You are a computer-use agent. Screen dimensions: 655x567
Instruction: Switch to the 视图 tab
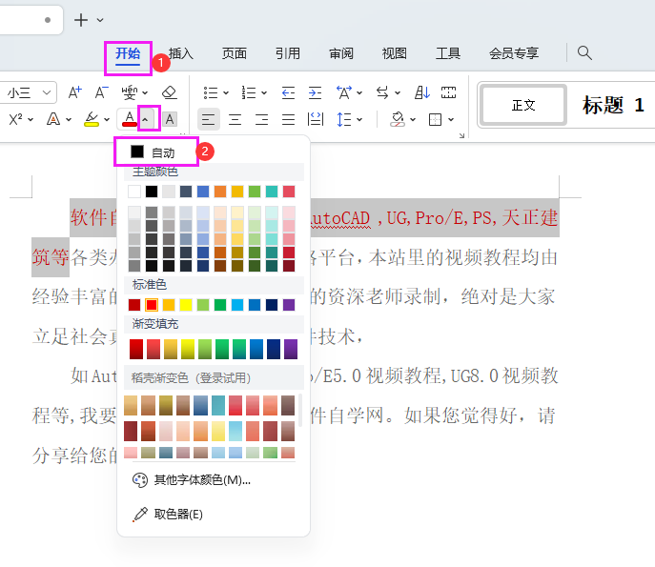tap(395, 53)
